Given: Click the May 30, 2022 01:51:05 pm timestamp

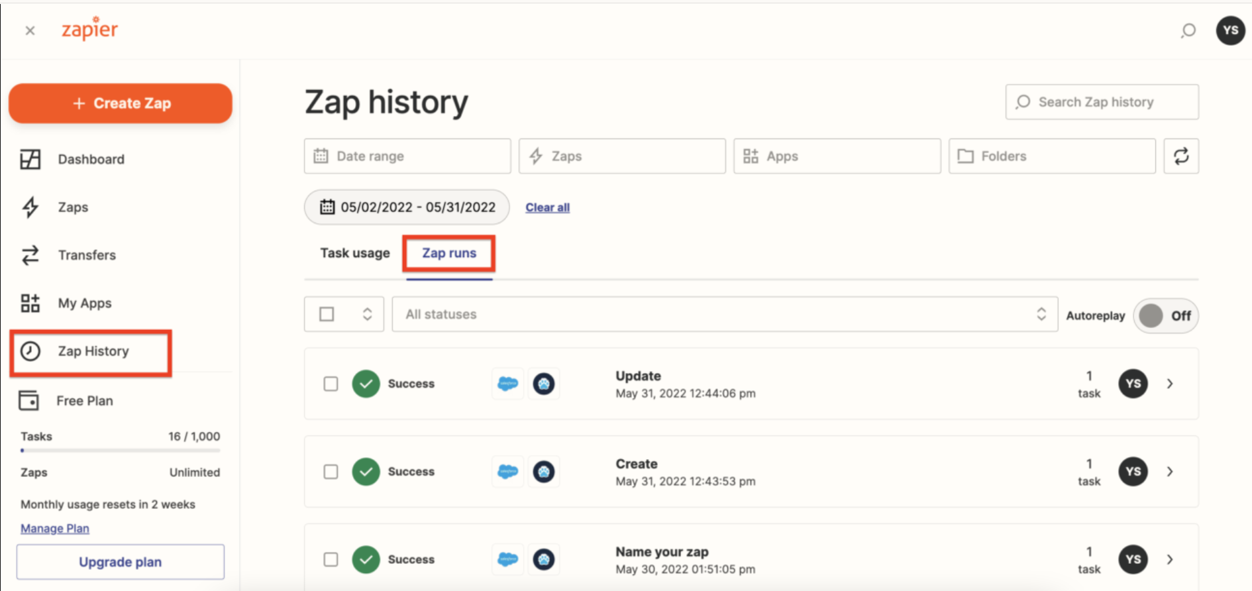Looking at the screenshot, I should pos(686,570).
